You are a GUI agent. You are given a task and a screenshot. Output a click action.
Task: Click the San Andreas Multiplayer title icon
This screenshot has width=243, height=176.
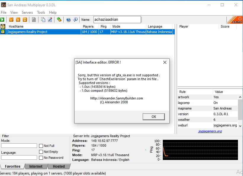pyautogui.click(x=4, y=5)
